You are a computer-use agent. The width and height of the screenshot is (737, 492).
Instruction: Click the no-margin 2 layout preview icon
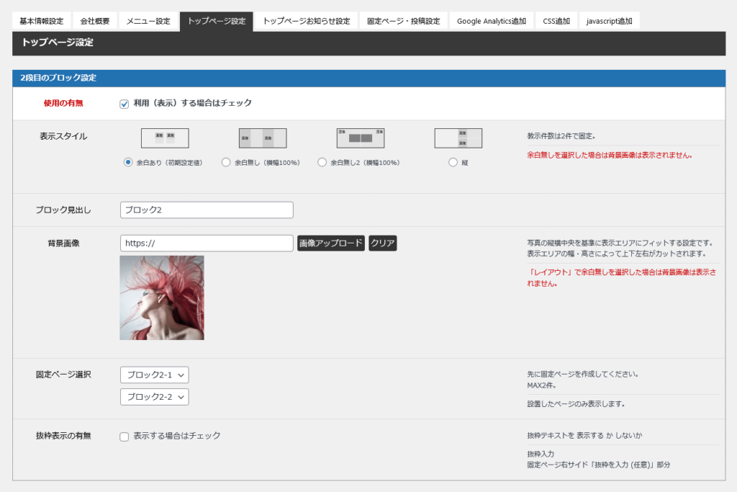pyautogui.click(x=361, y=138)
